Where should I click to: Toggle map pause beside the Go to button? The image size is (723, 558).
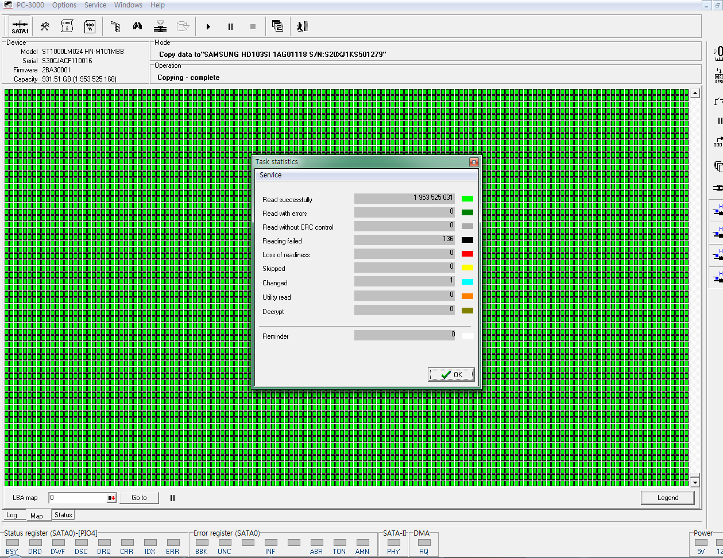click(x=172, y=498)
